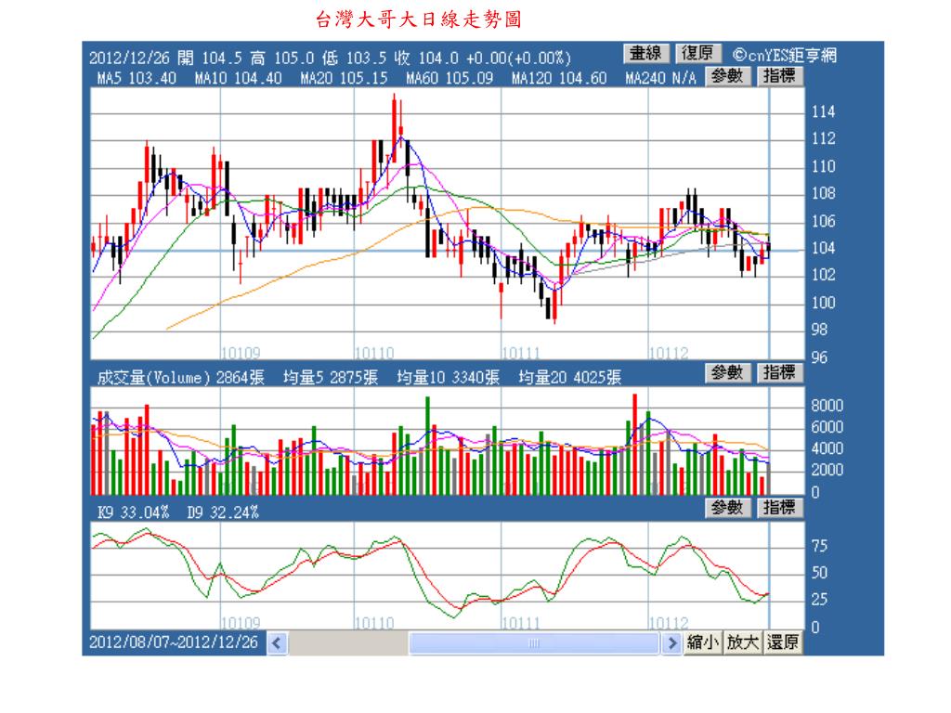This screenshot has height=713, width=951.
Task: Click the 10111 label on price chart
Action: 522,353
